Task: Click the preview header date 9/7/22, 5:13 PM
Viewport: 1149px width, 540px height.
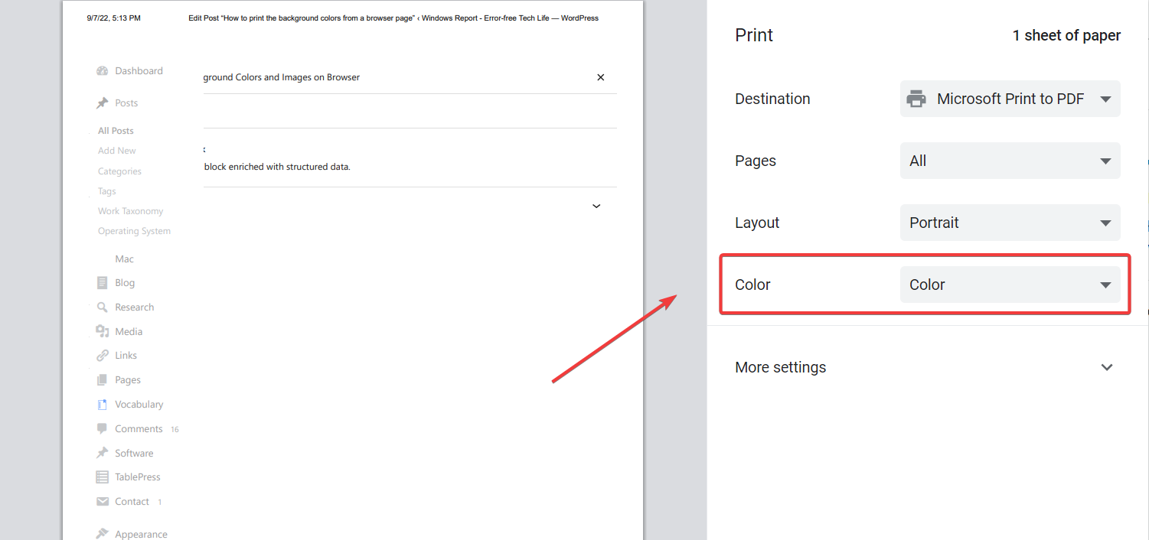Action: [114, 18]
